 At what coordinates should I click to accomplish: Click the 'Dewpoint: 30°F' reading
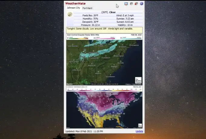90,22
